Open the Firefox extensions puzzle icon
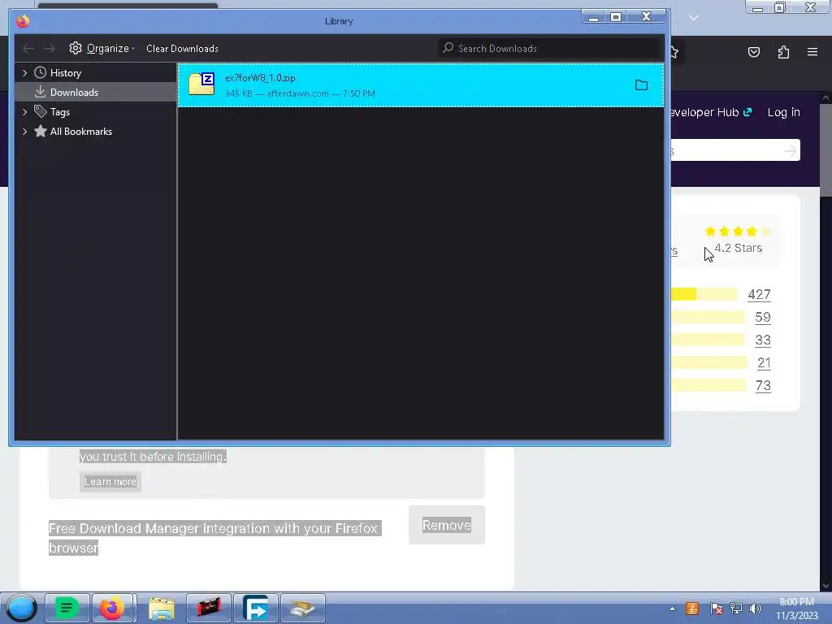The width and height of the screenshot is (832, 624). (783, 52)
